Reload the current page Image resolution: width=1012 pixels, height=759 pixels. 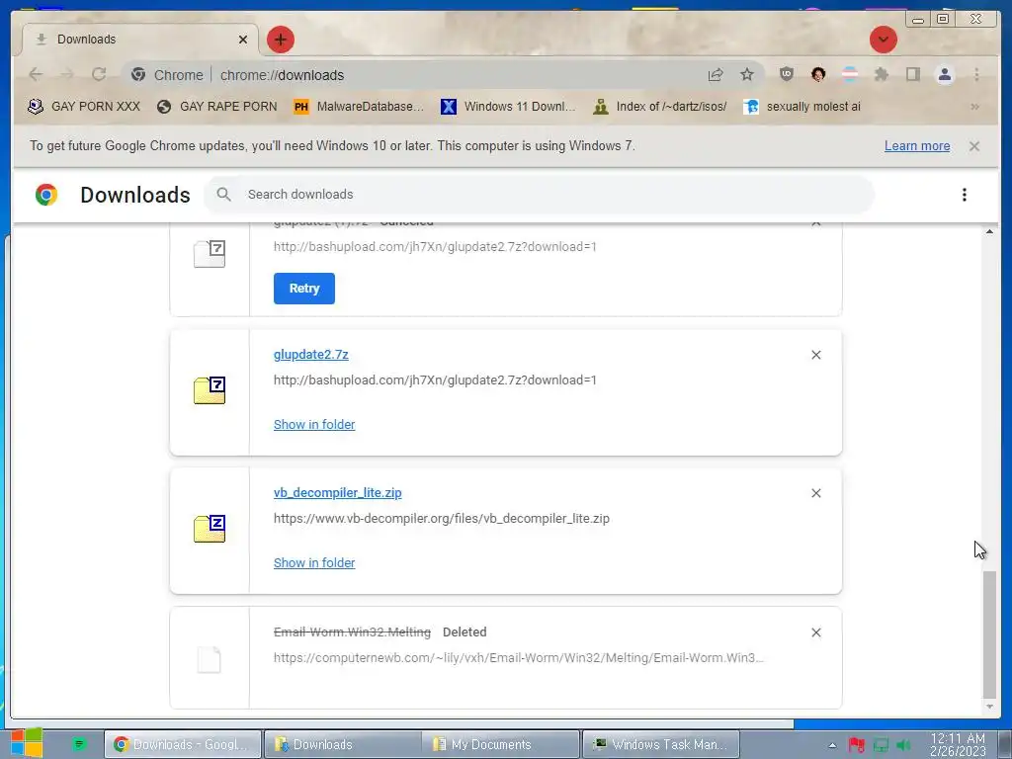(x=99, y=75)
